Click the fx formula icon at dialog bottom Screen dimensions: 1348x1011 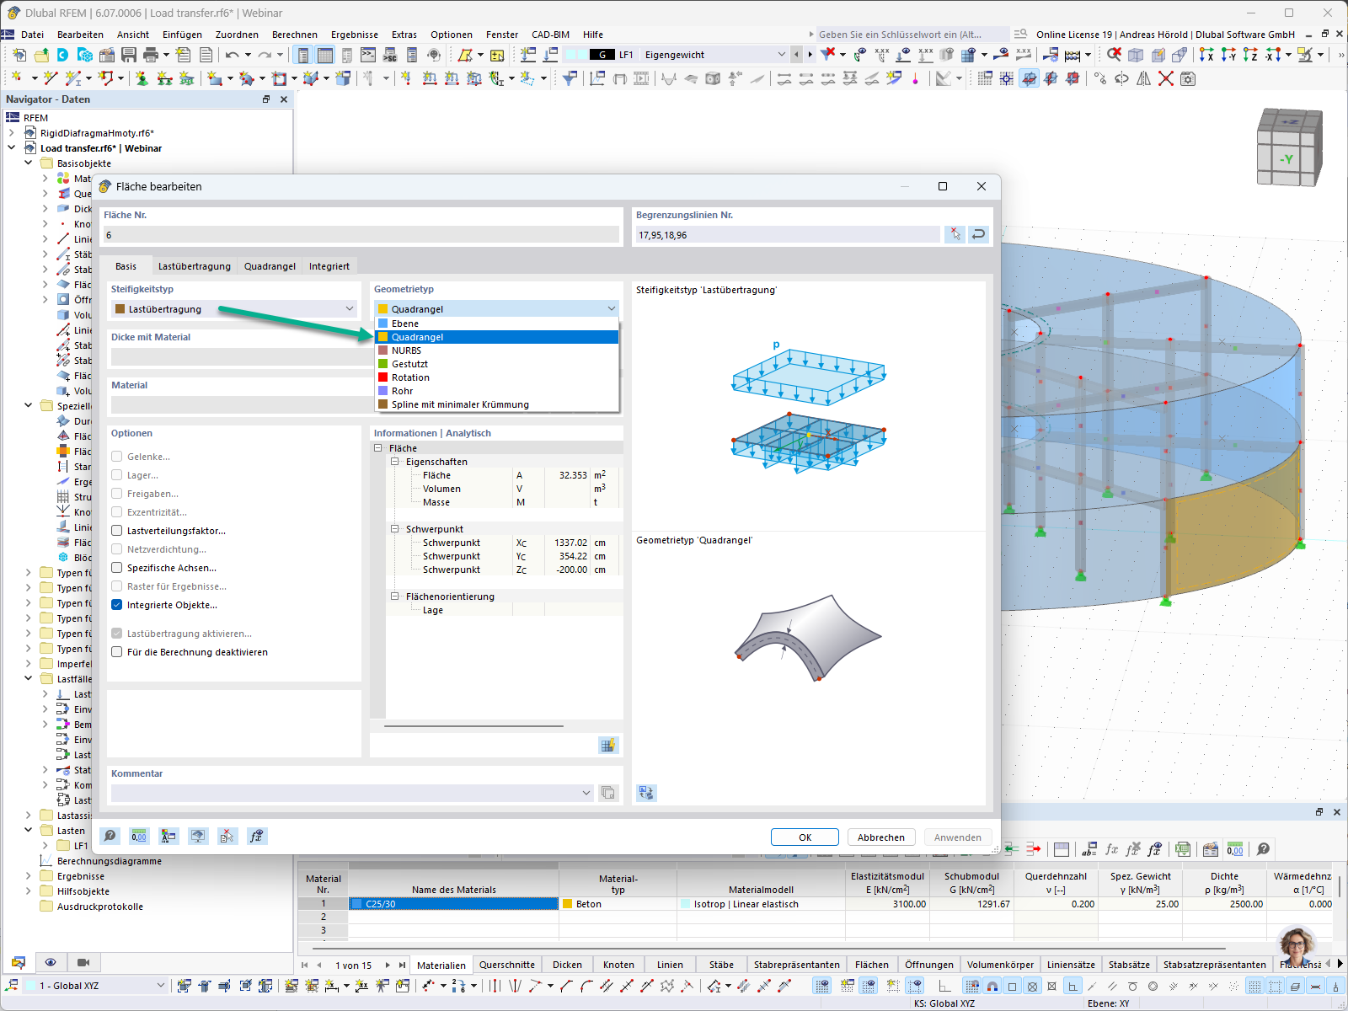(256, 836)
